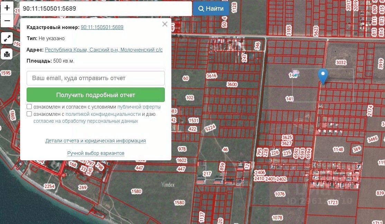Image resolution: width=385 pixels, height=224 pixels.
Task: Close the cadastral info popup
Action: 165,24
